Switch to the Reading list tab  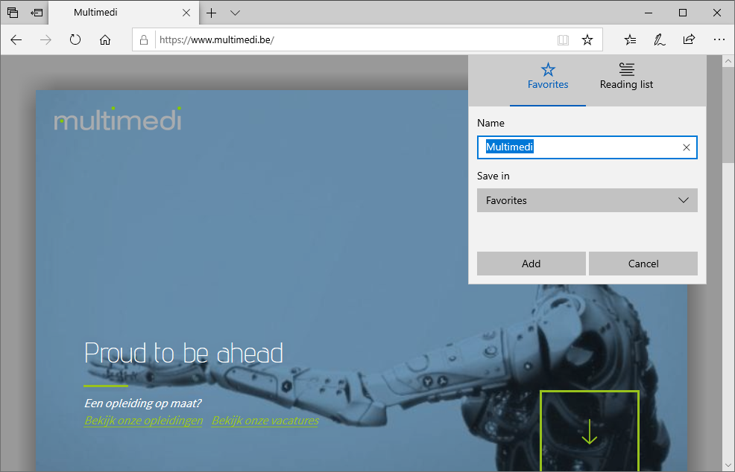626,77
